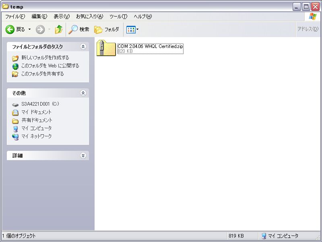Select the zip folder icon
The image size is (322, 242).
pyautogui.click(x=106, y=48)
